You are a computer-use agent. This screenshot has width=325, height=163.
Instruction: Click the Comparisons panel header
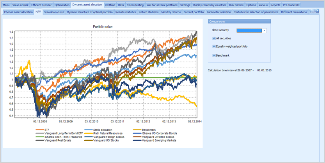239,21
